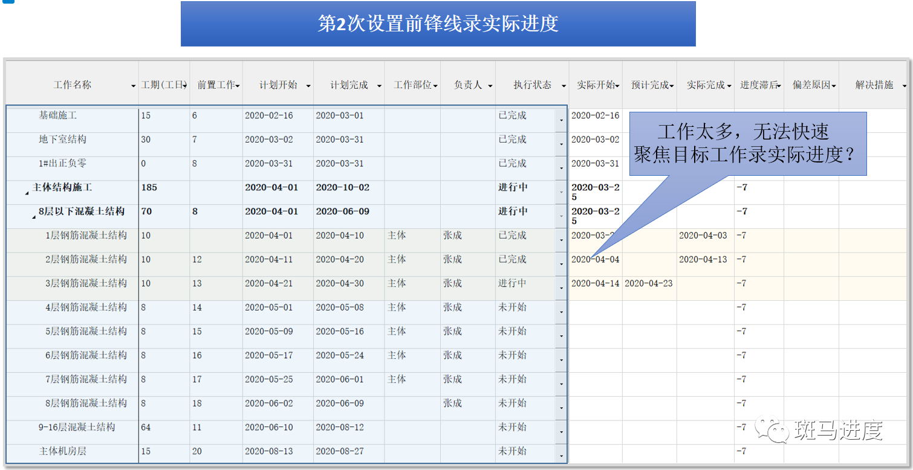This screenshot has height=470, width=913.
Task: Click 执行状态 column header
Action: point(533,85)
